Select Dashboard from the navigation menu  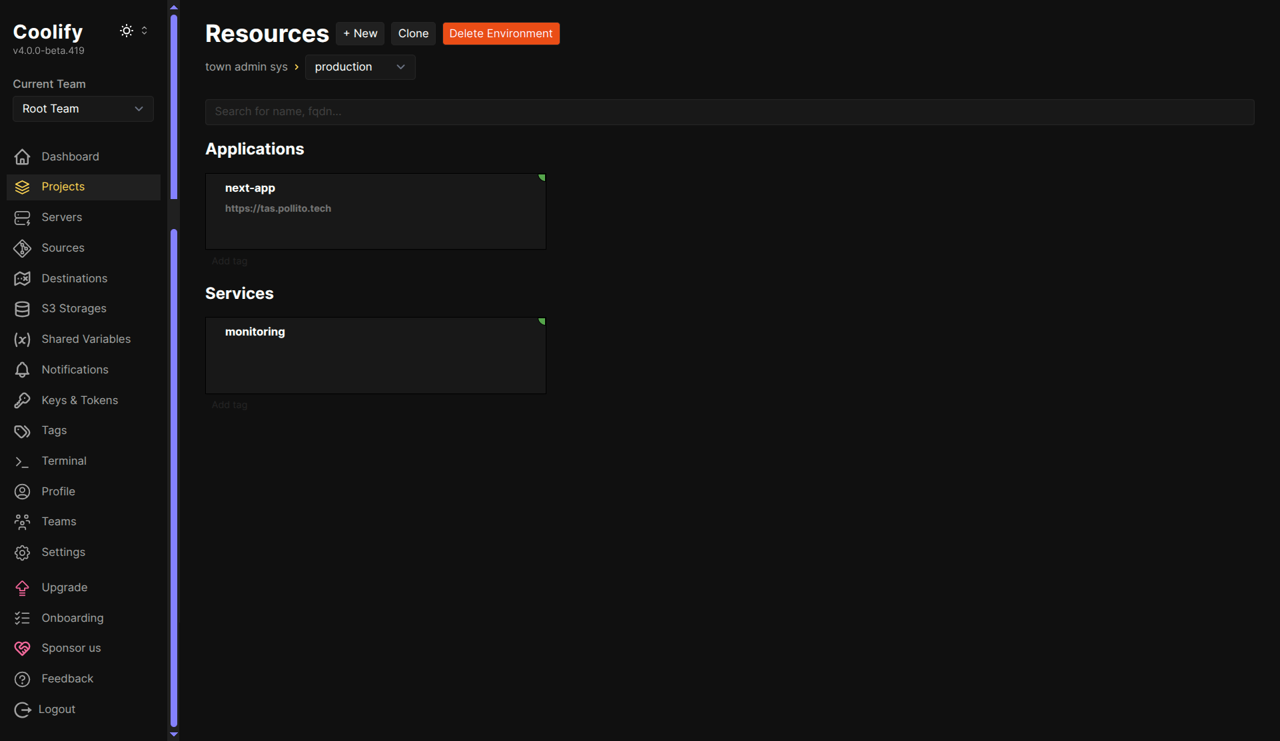coord(70,156)
